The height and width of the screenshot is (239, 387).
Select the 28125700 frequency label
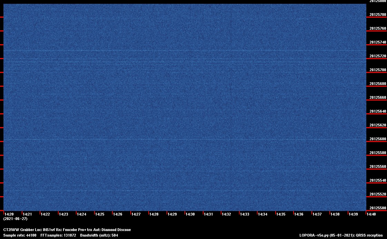tap(378, 70)
